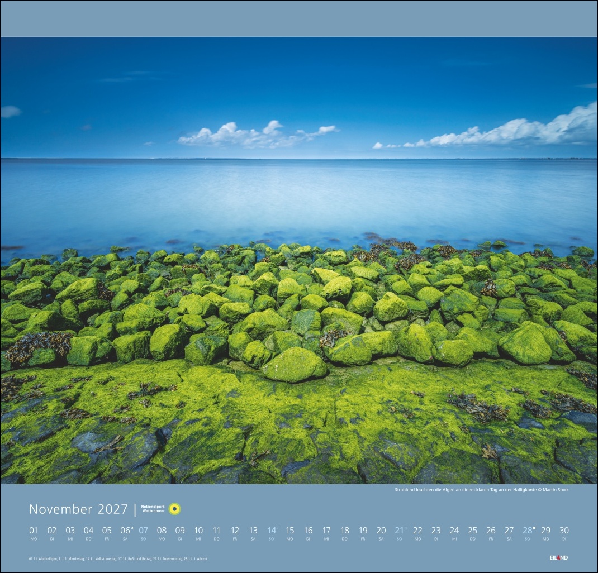Click the Nationalpark Wattenmeer text label

pos(153,509)
